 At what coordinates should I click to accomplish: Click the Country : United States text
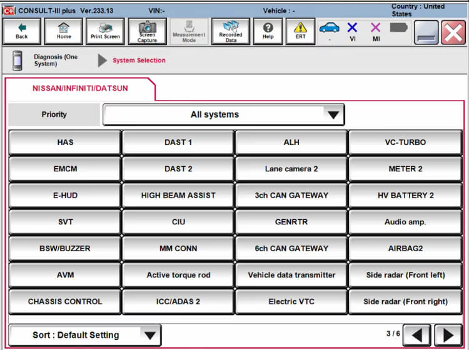coord(418,10)
